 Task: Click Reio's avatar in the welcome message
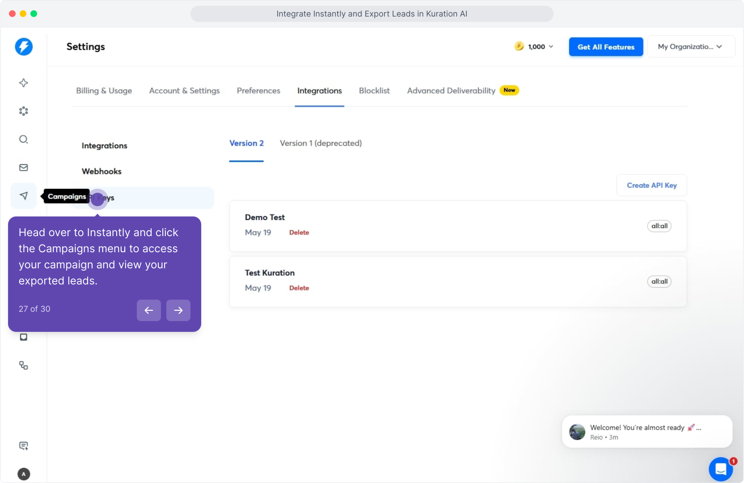coord(577,432)
